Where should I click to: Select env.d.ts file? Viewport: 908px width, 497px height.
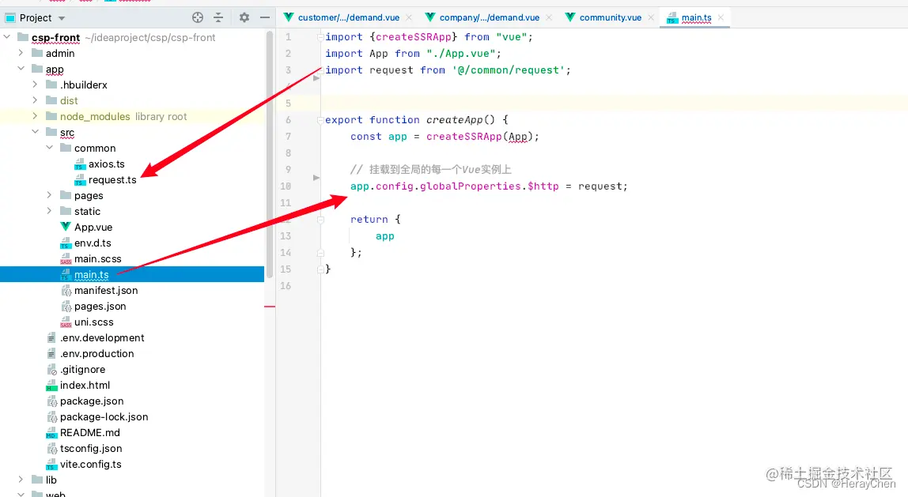[x=93, y=243]
